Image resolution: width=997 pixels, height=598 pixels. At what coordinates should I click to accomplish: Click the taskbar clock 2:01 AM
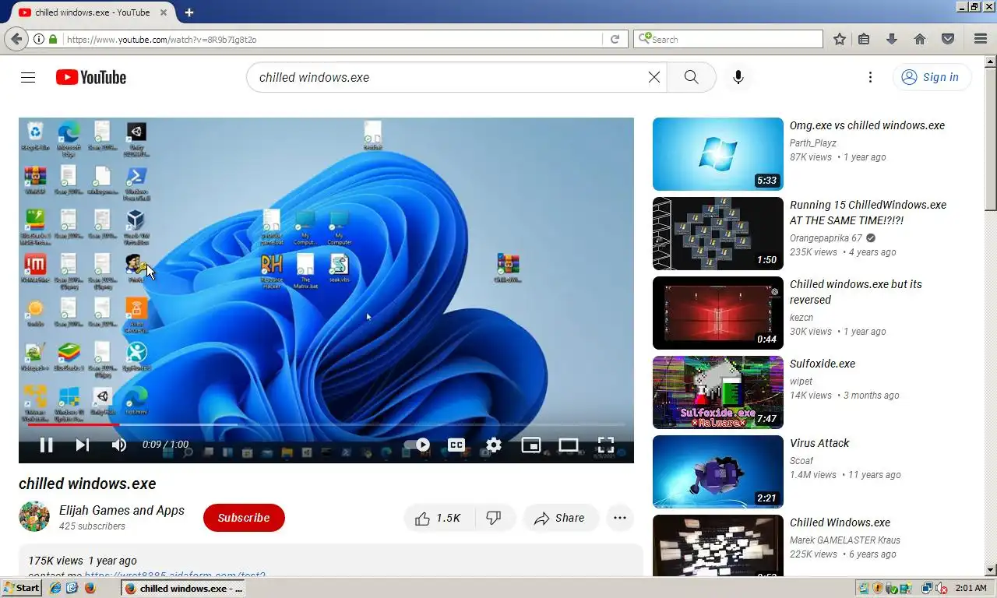pos(971,588)
